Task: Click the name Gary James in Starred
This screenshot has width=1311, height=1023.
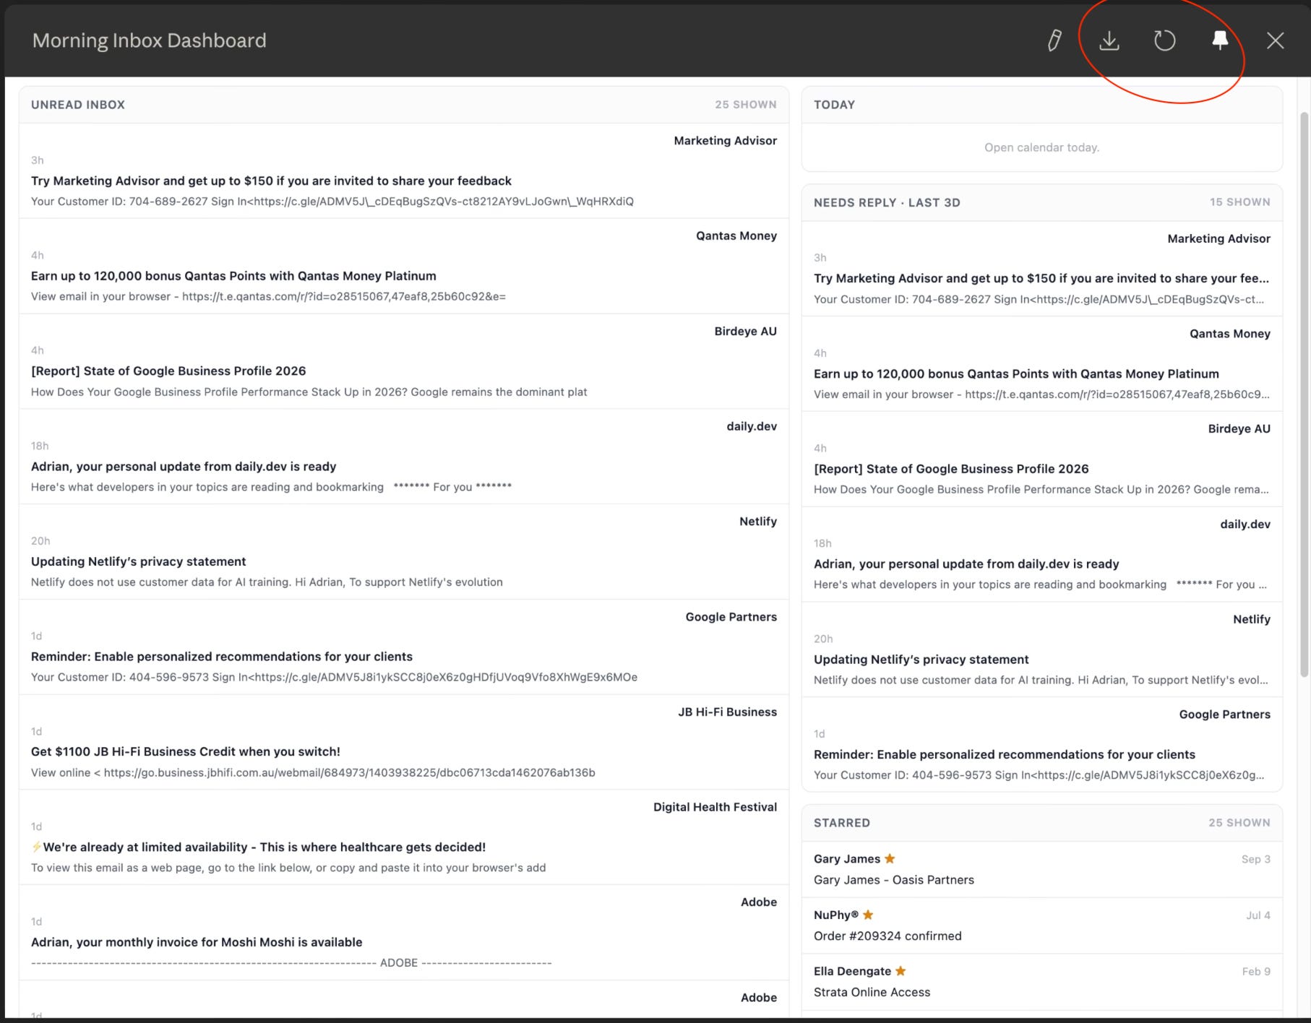Action: (846, 859)
